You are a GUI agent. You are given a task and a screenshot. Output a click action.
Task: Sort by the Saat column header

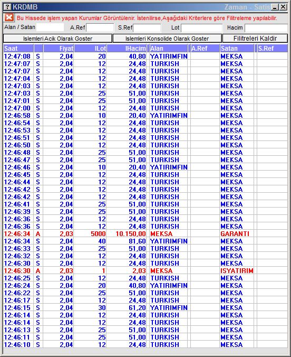pos(18,49)
